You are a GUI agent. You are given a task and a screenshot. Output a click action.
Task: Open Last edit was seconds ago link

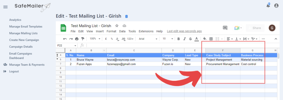(x=184, y=31)
